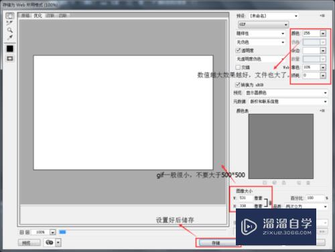Toggle the 转换为 sRGB checkbox
Viewport: 335px width, 252px height.
point(238,84)
